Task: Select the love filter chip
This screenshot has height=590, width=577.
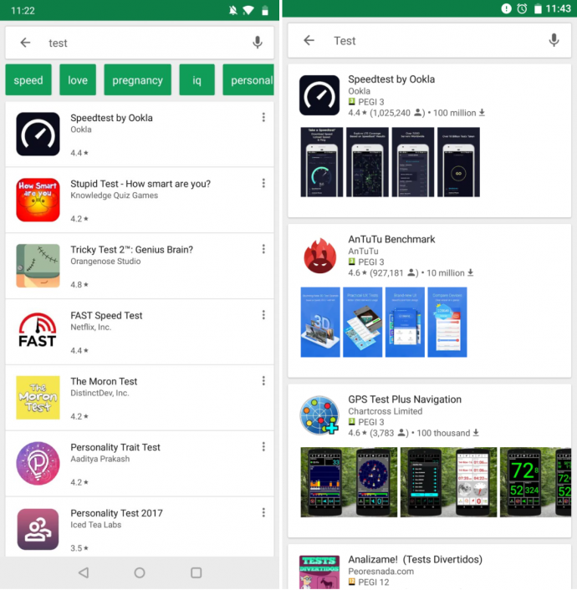Action: point(78,79)
